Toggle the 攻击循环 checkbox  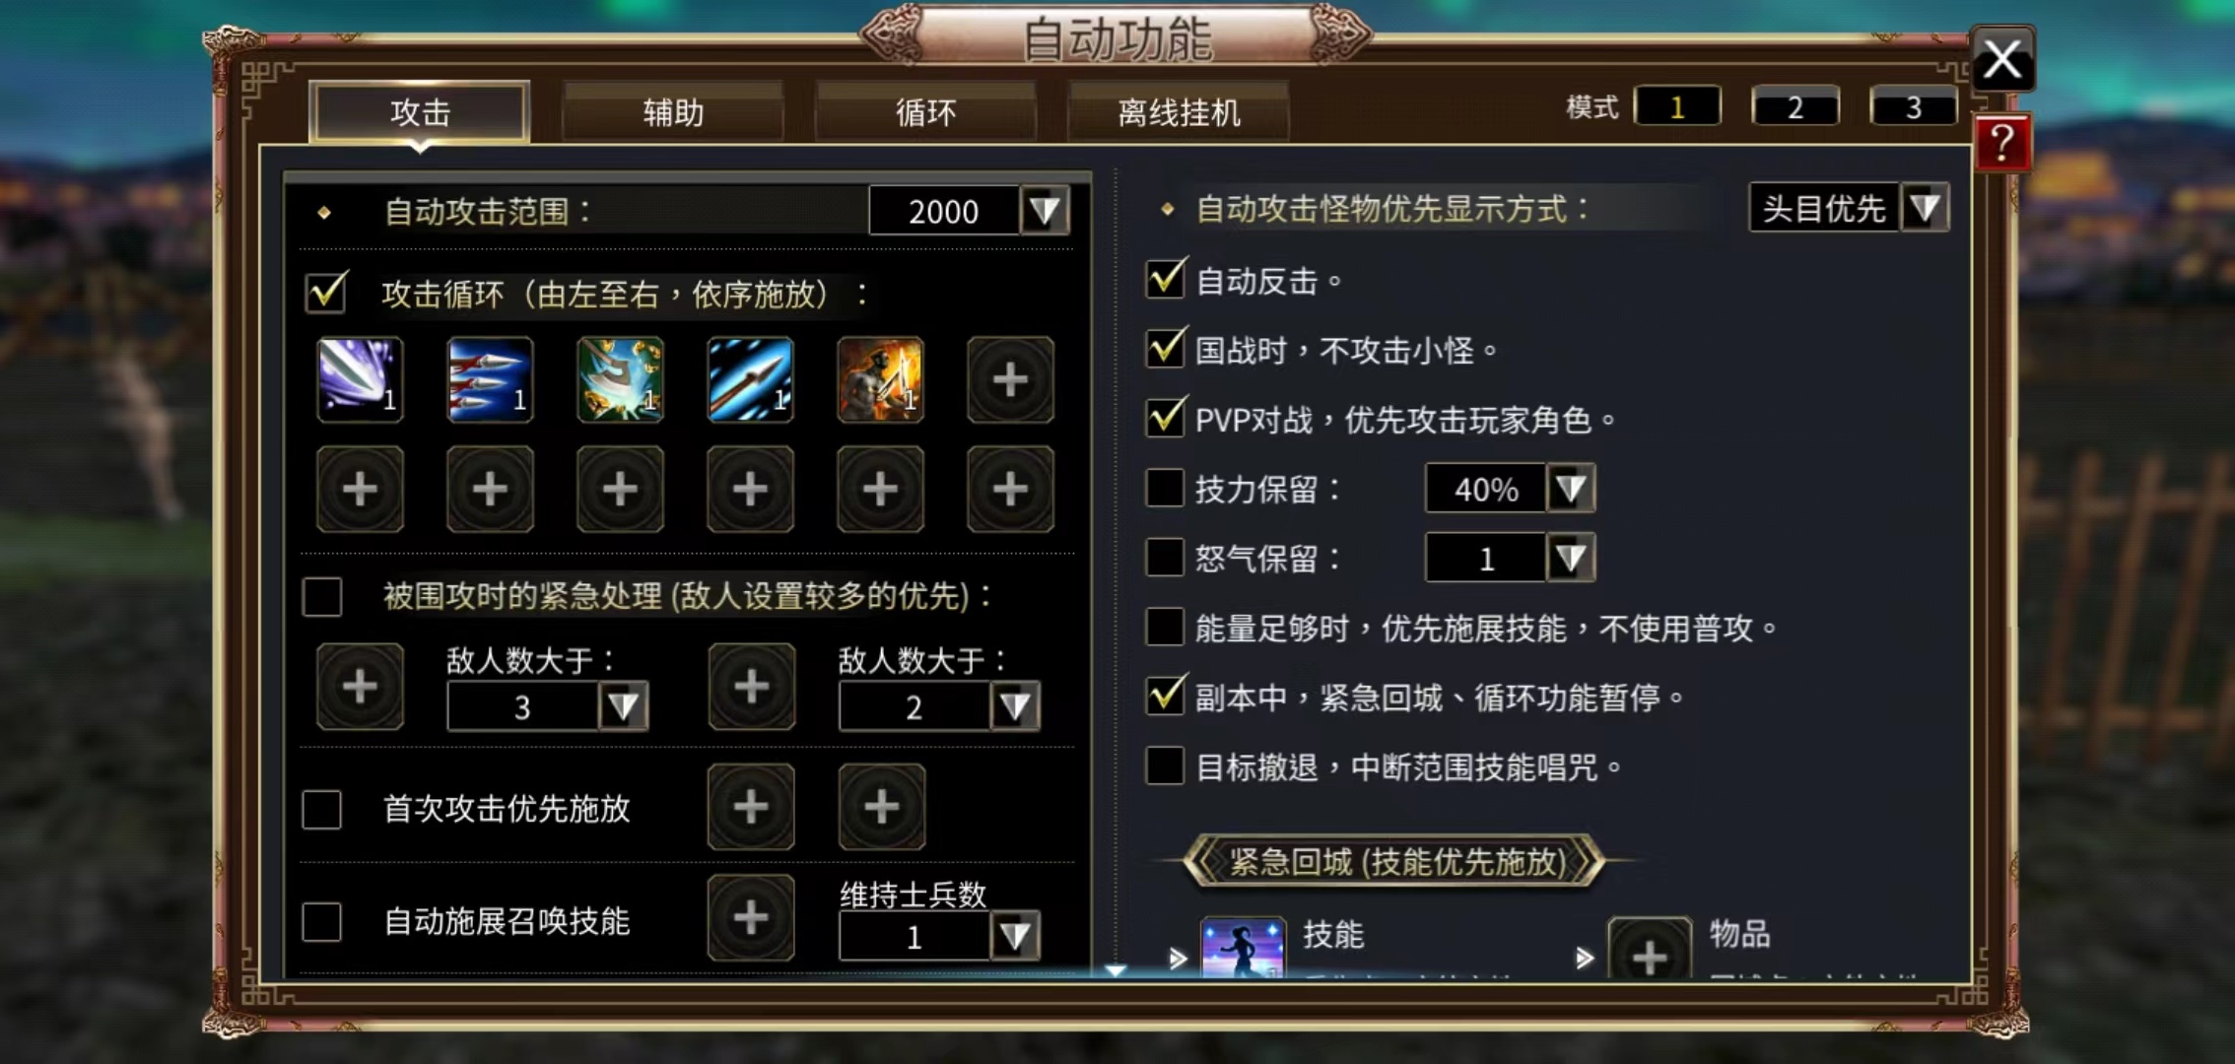point(324,294)
